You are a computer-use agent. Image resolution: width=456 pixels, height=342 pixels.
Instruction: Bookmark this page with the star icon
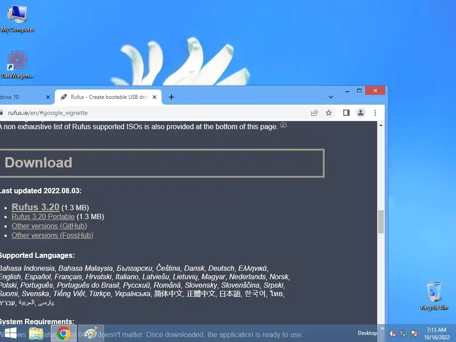click(x=329, y=113)
